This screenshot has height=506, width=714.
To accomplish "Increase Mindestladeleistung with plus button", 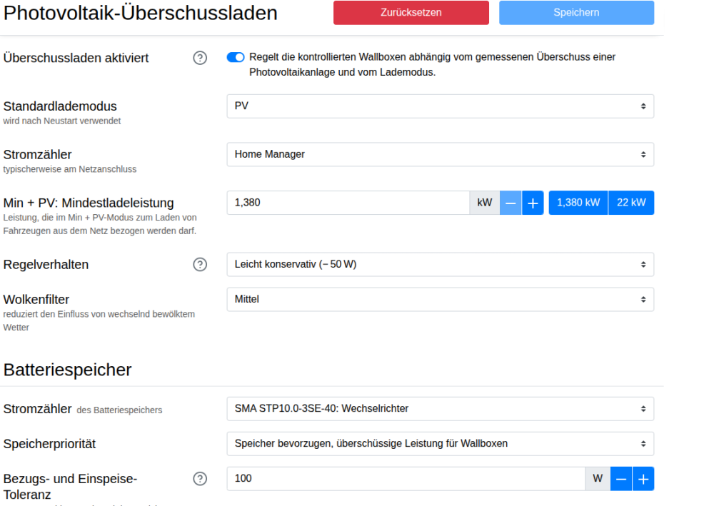I will click(533, 203).
